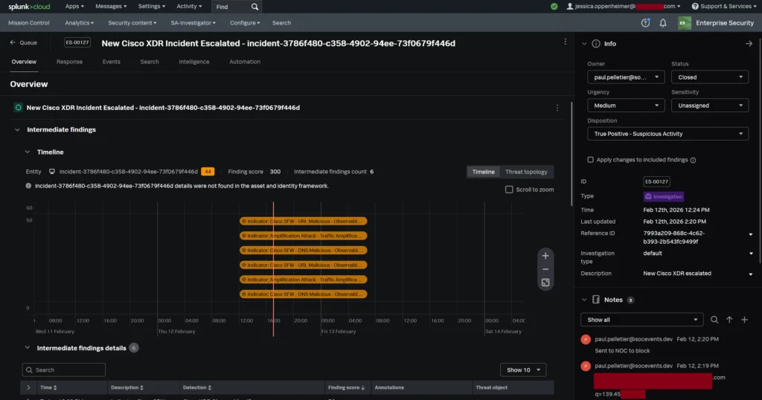Viewport: 762px width, 400px height.
Task: Select the Timeline view button
Action: pyautogui.click(x=483, y=172)
